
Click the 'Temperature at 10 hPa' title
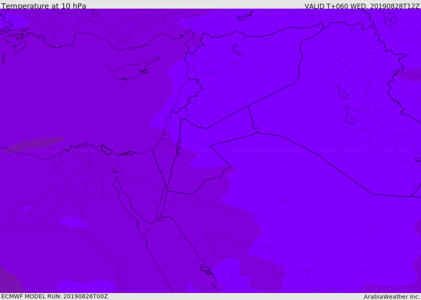click(x=44, y=6)
